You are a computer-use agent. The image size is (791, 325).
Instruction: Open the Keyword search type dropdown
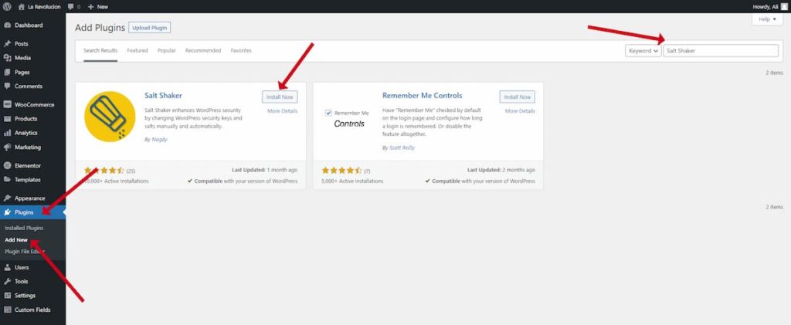643,51
